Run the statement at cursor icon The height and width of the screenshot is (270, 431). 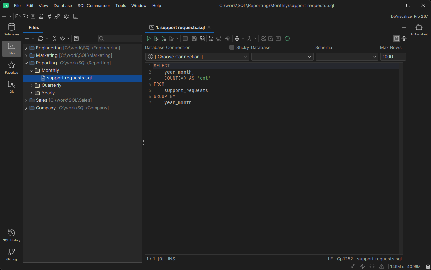(x=156, y=38)
